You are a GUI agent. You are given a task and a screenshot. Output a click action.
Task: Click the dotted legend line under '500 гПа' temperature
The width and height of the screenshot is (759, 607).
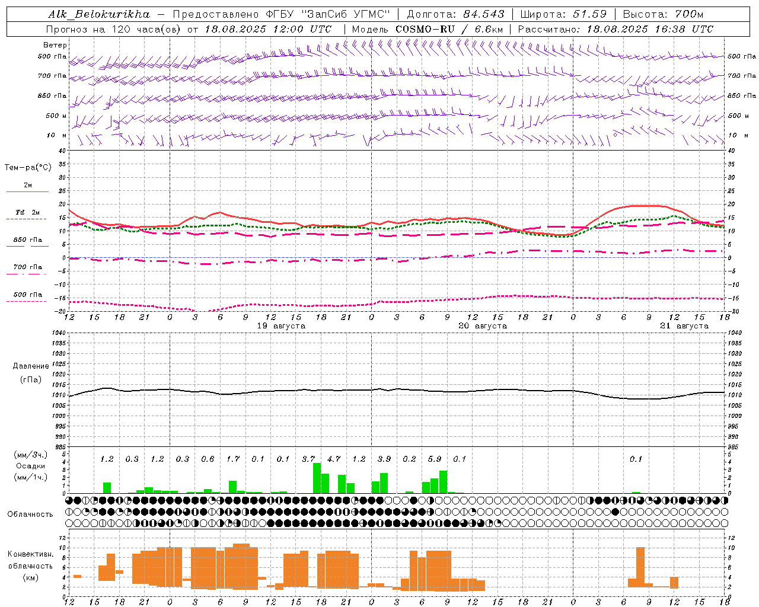click(26, 301)
